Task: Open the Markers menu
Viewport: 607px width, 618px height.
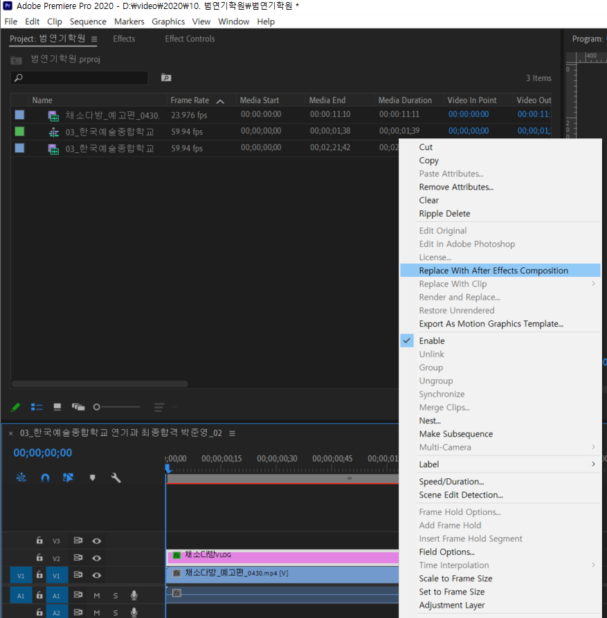Action: point(129,21)
